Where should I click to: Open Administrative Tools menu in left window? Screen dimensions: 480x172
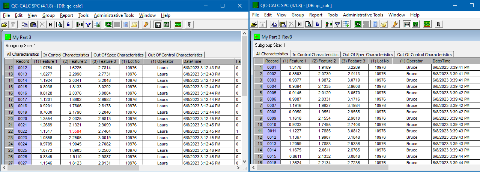point(114,15)
